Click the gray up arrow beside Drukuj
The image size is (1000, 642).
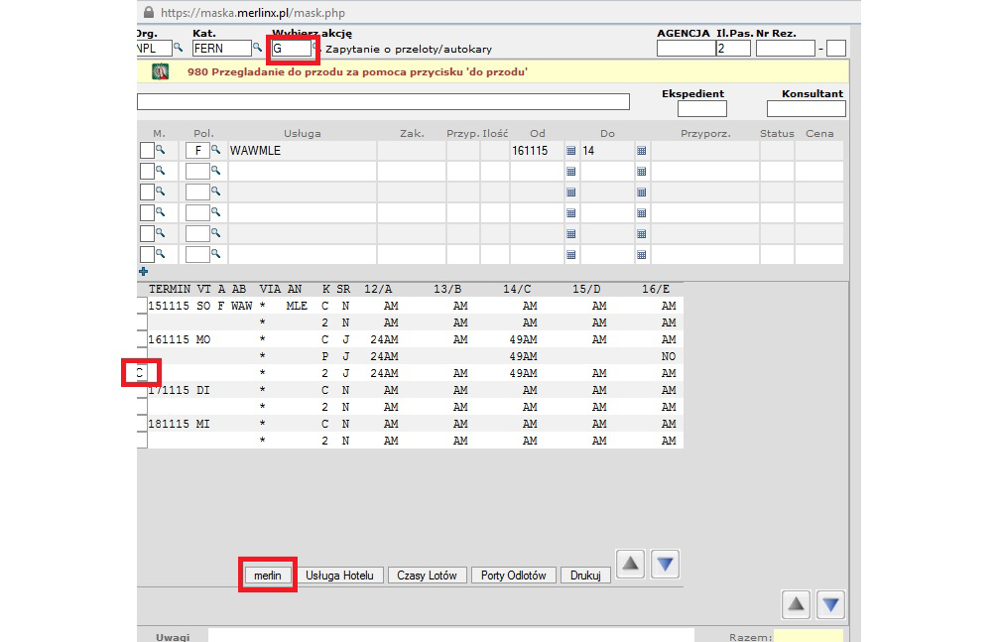pyautogui.click(x=630, y=565)
